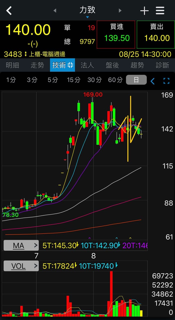Select the 技術 tab
This screenshot has height=320, width=175.
pos(62,65)
